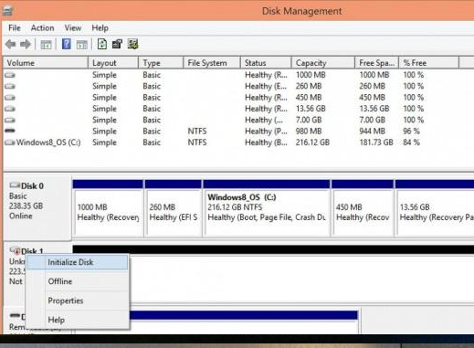Choose Help from the context menu
Viewport: 474px width, 348px height.
[x=77, y=320]
